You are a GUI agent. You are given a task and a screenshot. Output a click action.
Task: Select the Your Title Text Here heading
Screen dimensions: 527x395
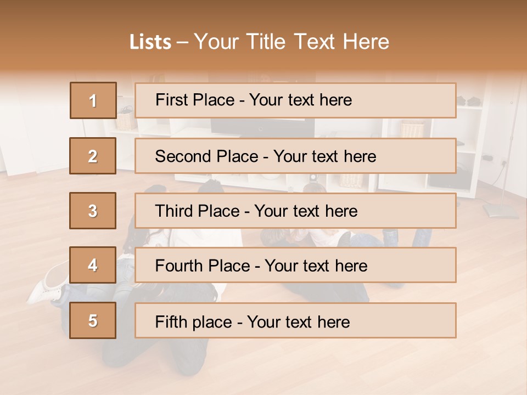(291, 42)
